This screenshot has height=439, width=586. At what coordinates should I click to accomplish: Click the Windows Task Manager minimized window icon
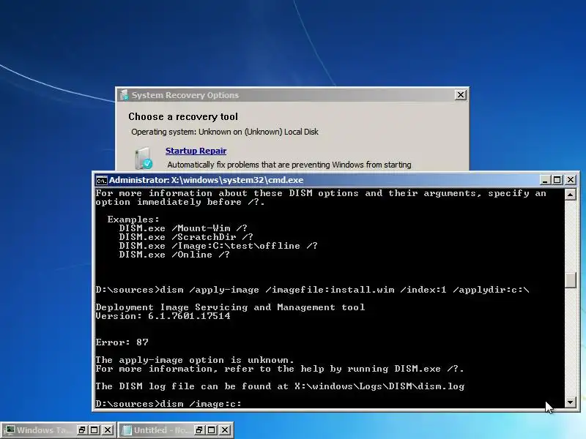10,430
